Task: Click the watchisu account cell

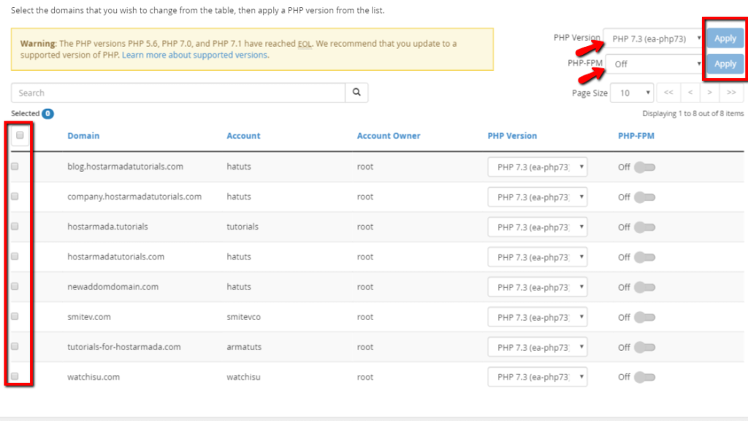Action: (244, 377)
